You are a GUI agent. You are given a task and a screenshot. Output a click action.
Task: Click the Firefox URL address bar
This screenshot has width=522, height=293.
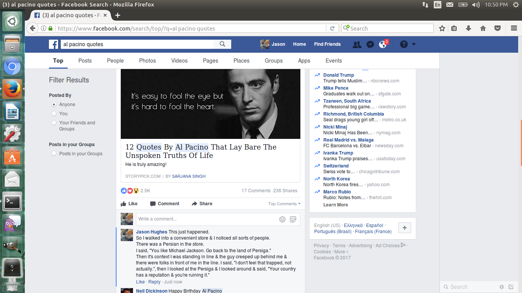pyautogui.click(x=191, y=28)
